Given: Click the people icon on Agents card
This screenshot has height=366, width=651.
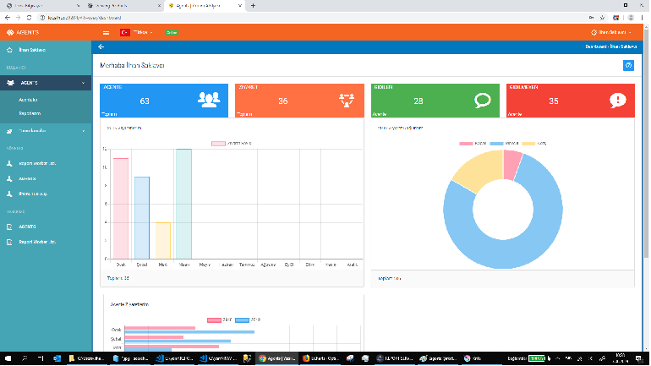Looking at the screenshot, I should [x=208, y=100].
